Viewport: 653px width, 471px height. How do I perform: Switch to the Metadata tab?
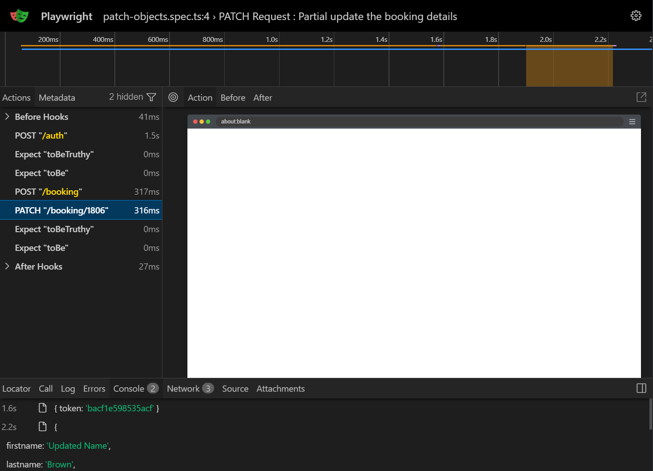57,98
